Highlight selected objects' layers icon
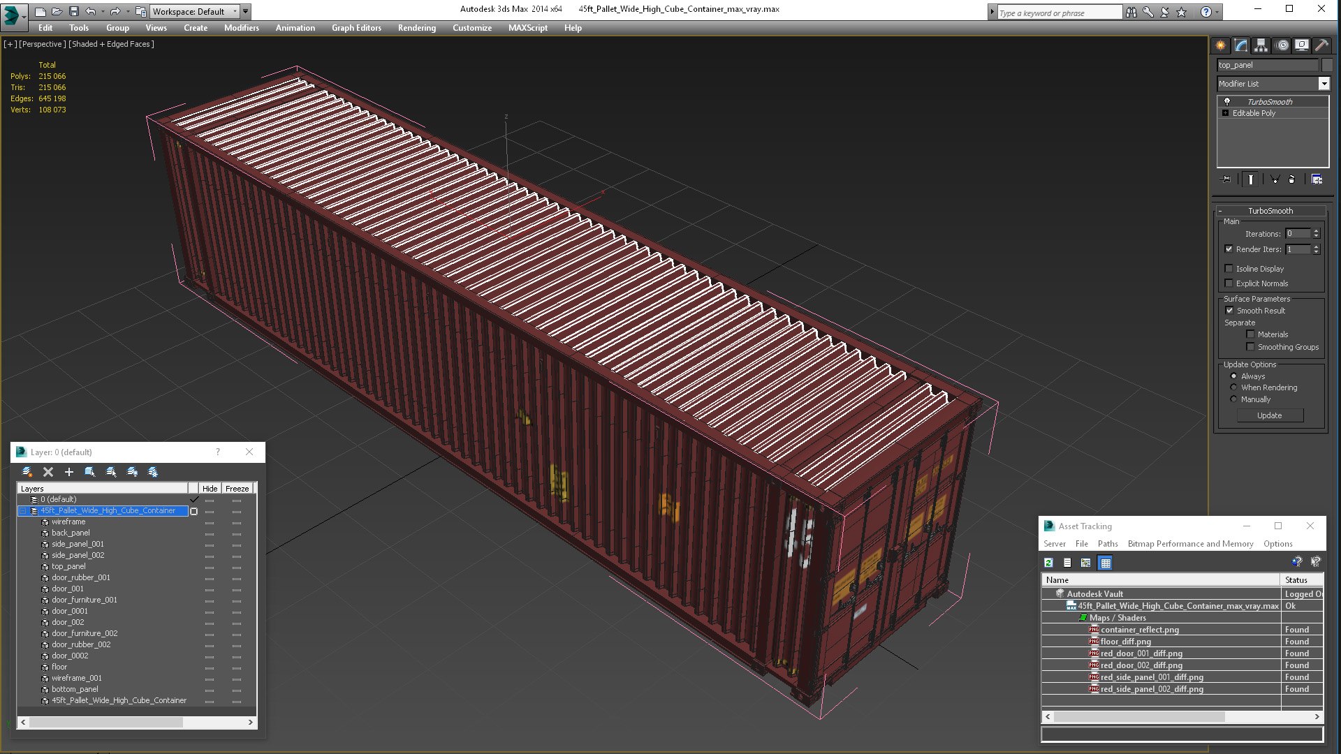 [111, 472]
